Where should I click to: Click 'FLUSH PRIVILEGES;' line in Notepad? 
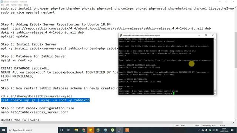[17, 76]
